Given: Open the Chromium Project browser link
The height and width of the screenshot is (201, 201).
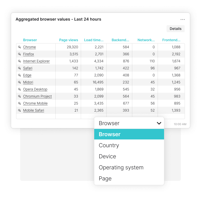Looking at the screenshot, I should [x=37, y=96].
